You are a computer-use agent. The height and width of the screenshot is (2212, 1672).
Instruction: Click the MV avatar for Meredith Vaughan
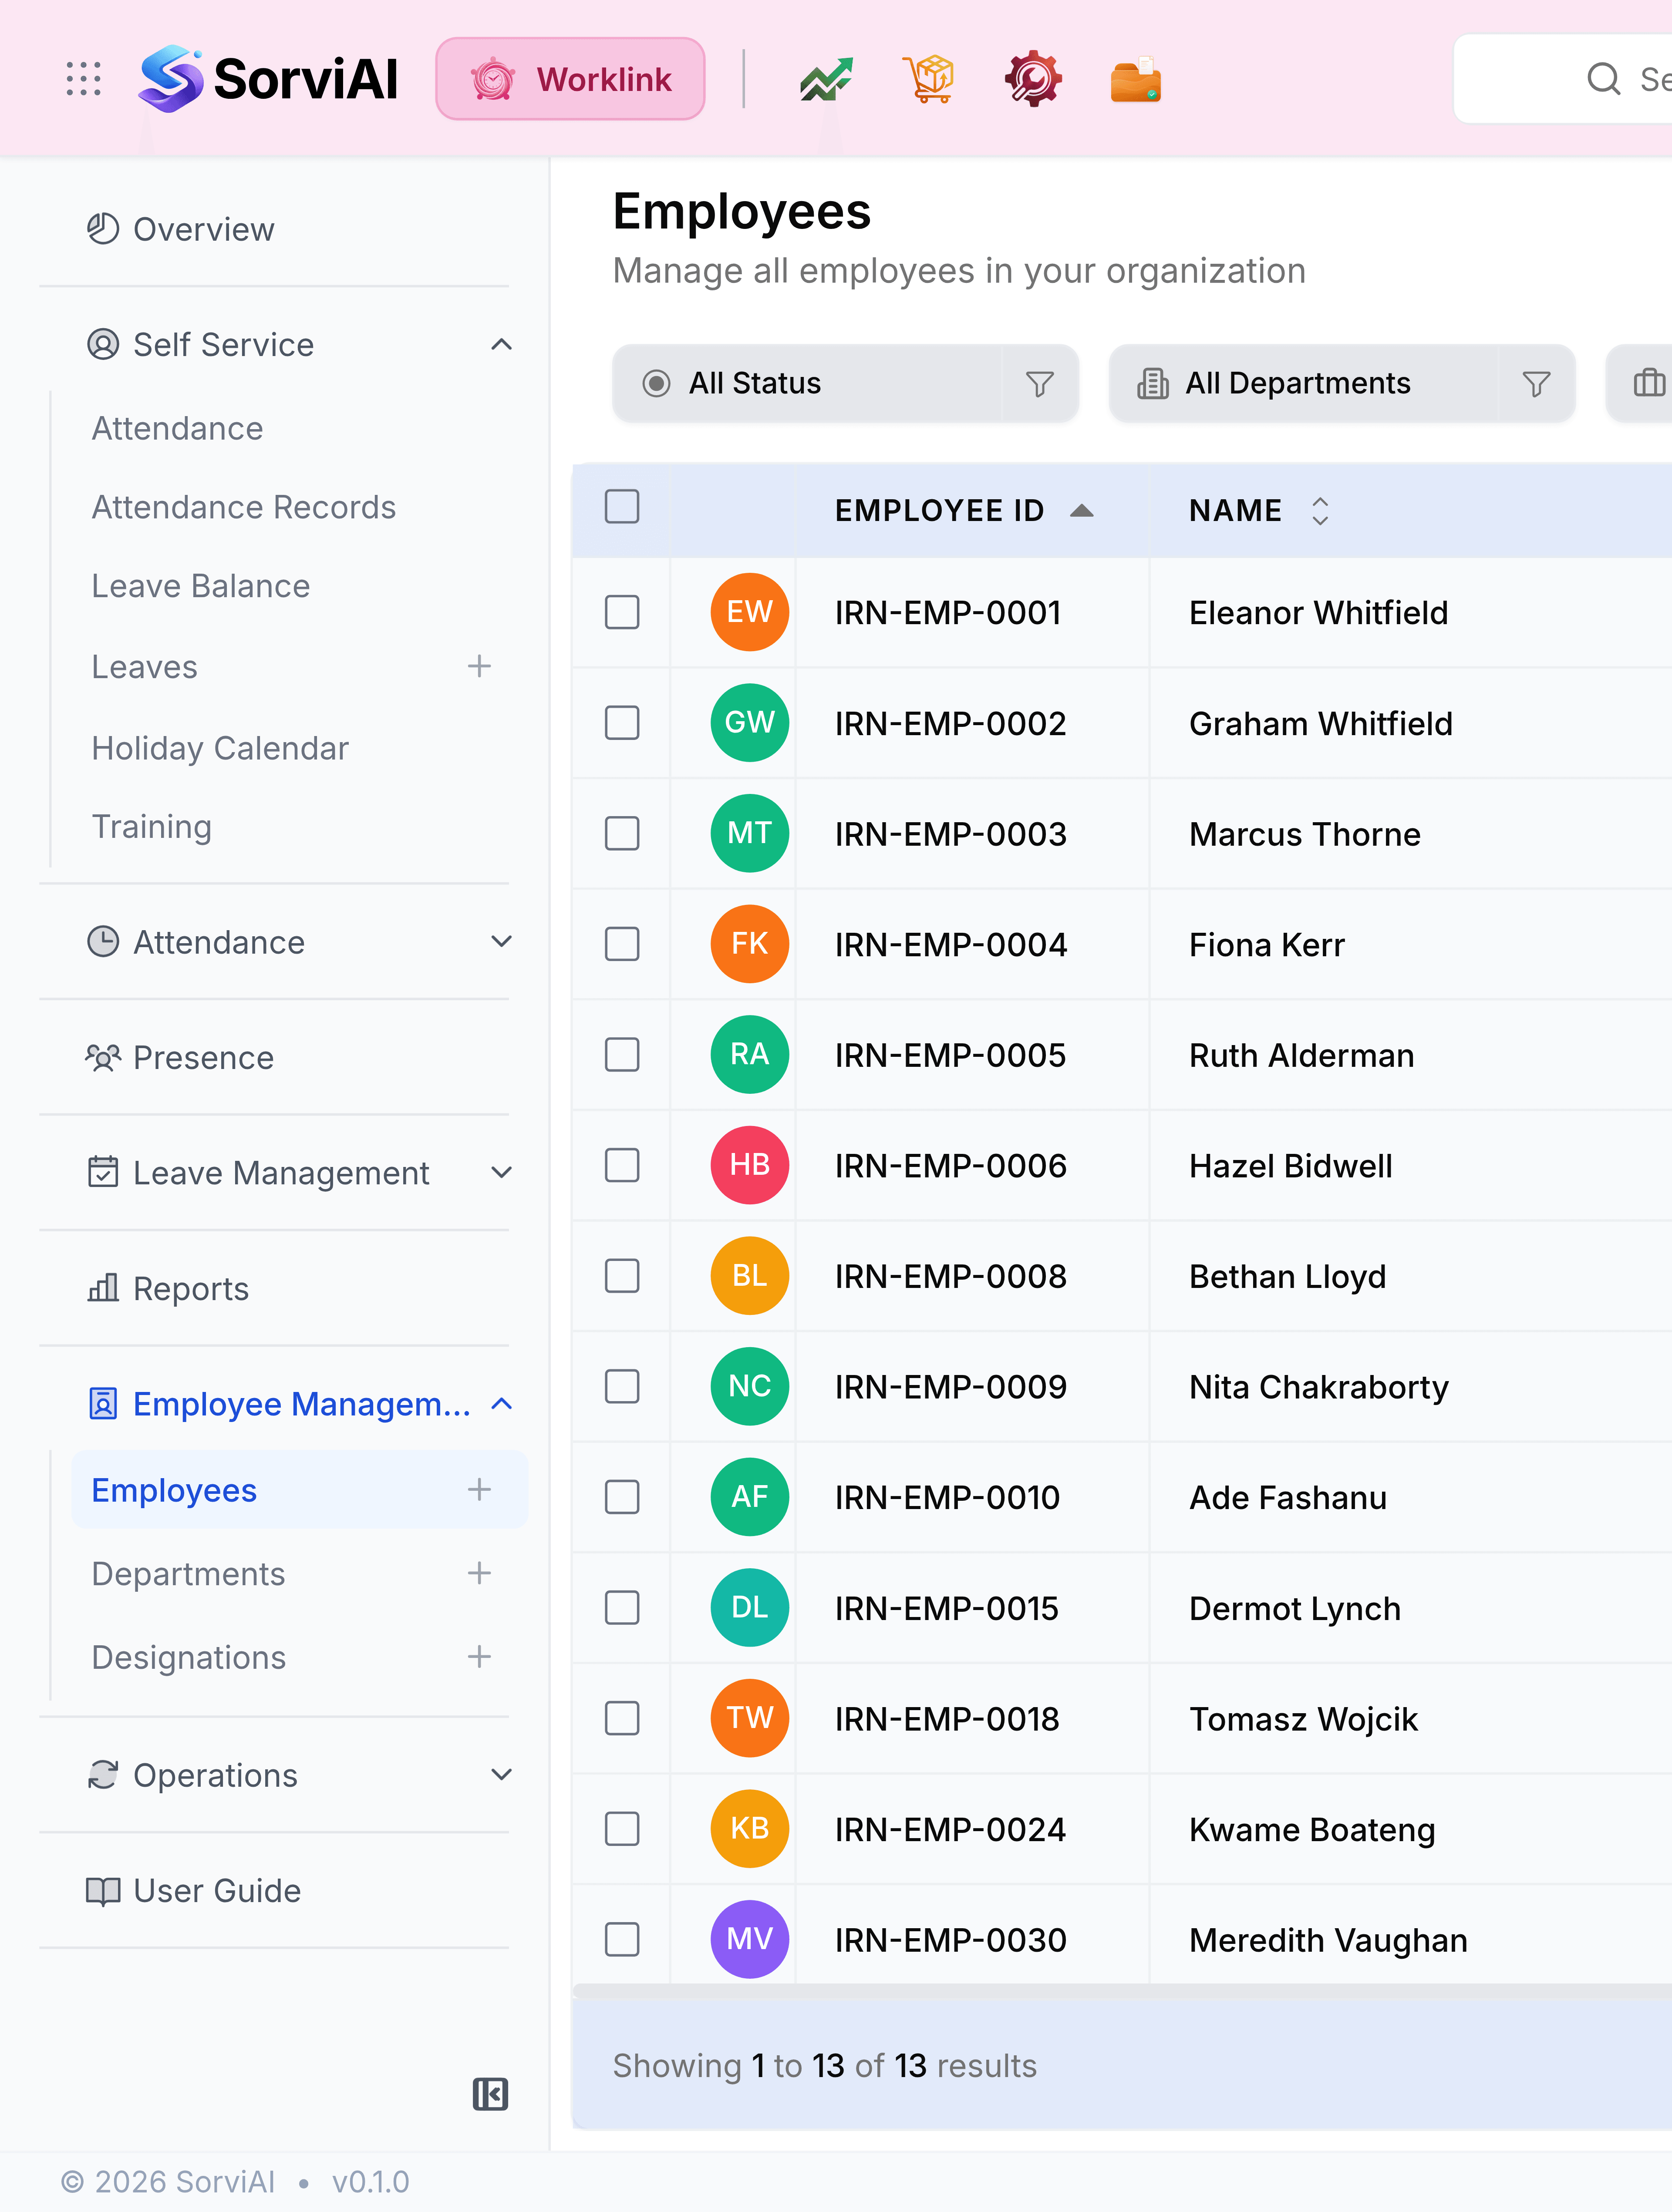pos(749,1939)
